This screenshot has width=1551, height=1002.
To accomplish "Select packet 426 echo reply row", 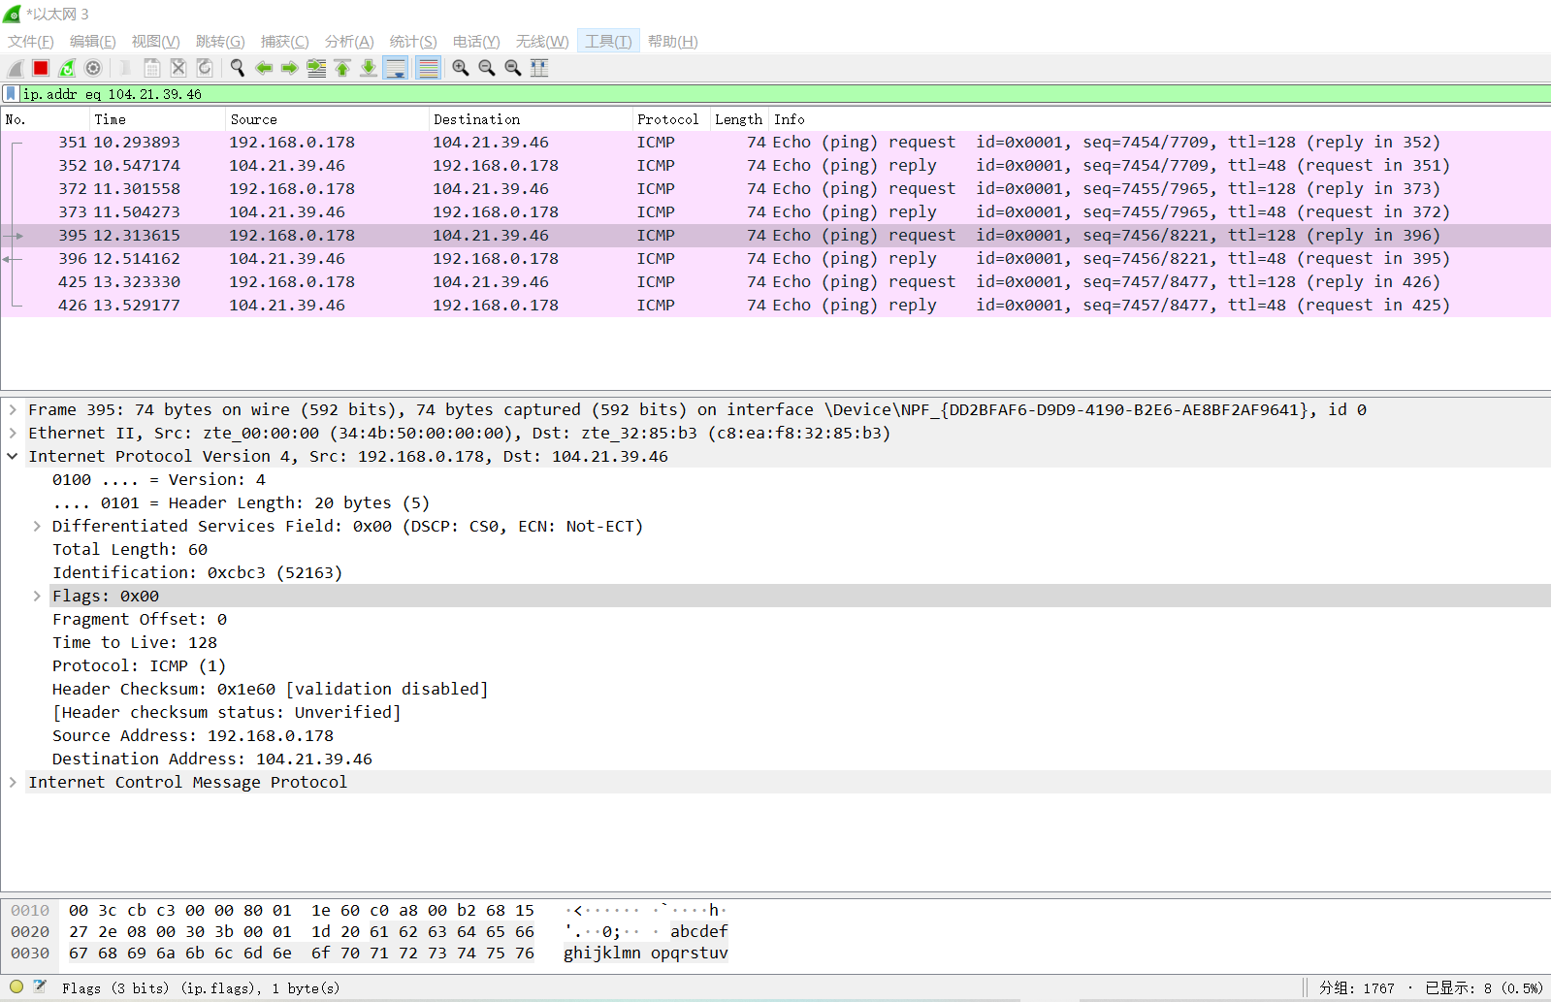I will click(776, 306).
